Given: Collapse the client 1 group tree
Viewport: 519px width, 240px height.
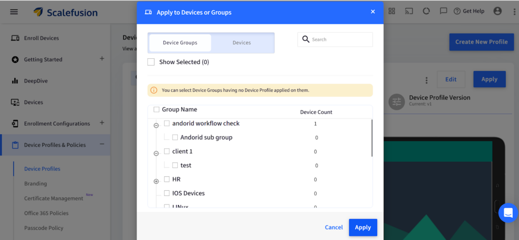Looking at the screenshot, I should 156,153.
